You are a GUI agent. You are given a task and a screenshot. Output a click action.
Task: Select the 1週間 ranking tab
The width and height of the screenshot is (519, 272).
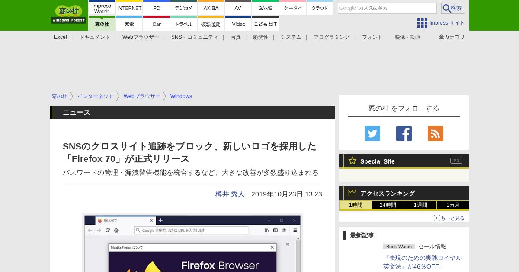[420, 205]
